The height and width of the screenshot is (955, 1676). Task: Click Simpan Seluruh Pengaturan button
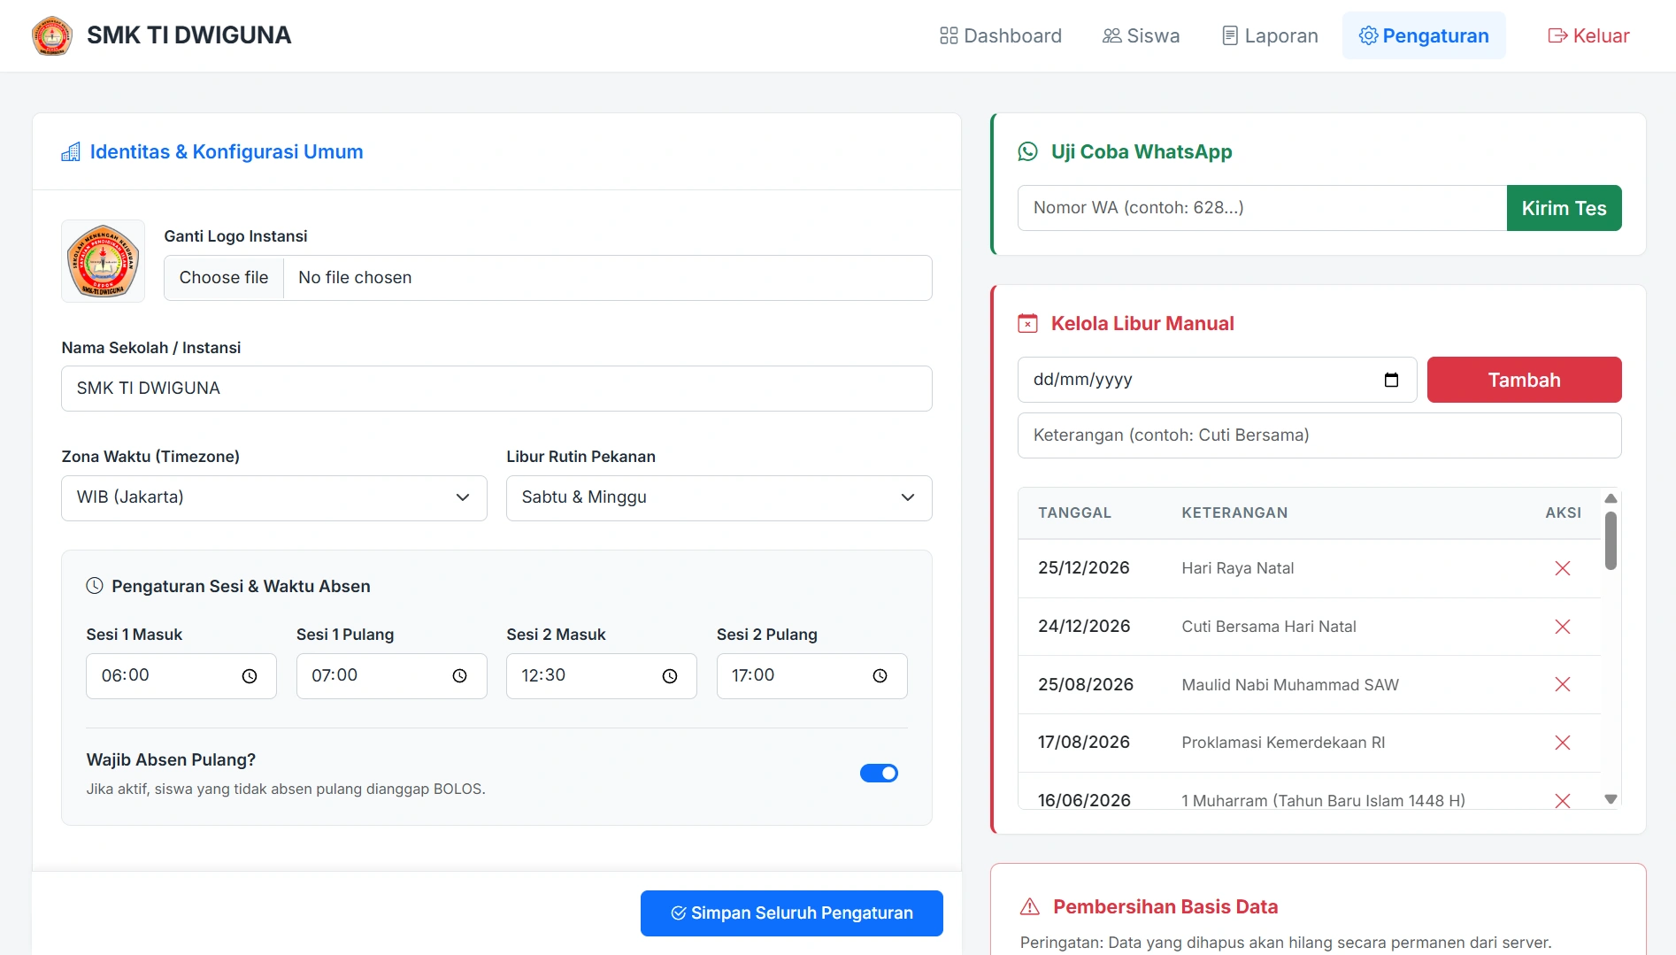point(792,913)
